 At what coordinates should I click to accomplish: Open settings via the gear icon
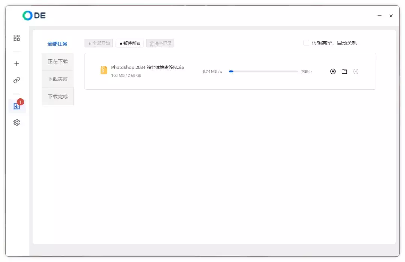pyautogui.click(x=16, y=122)
